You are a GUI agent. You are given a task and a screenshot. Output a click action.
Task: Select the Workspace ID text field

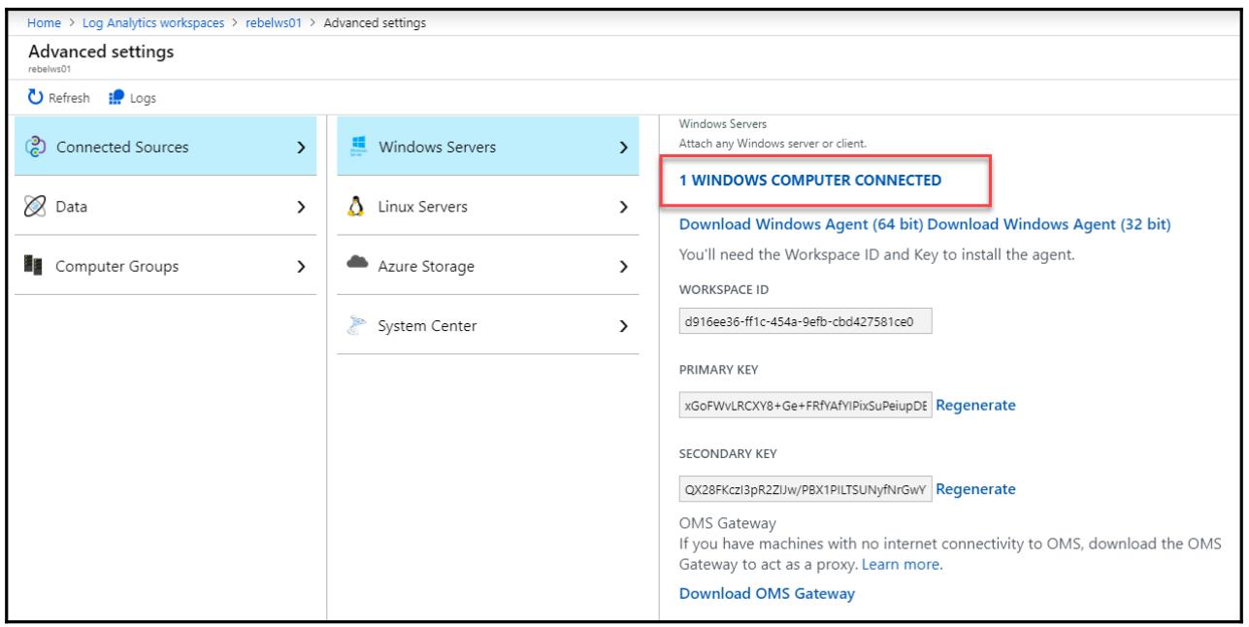pos(805,321)
